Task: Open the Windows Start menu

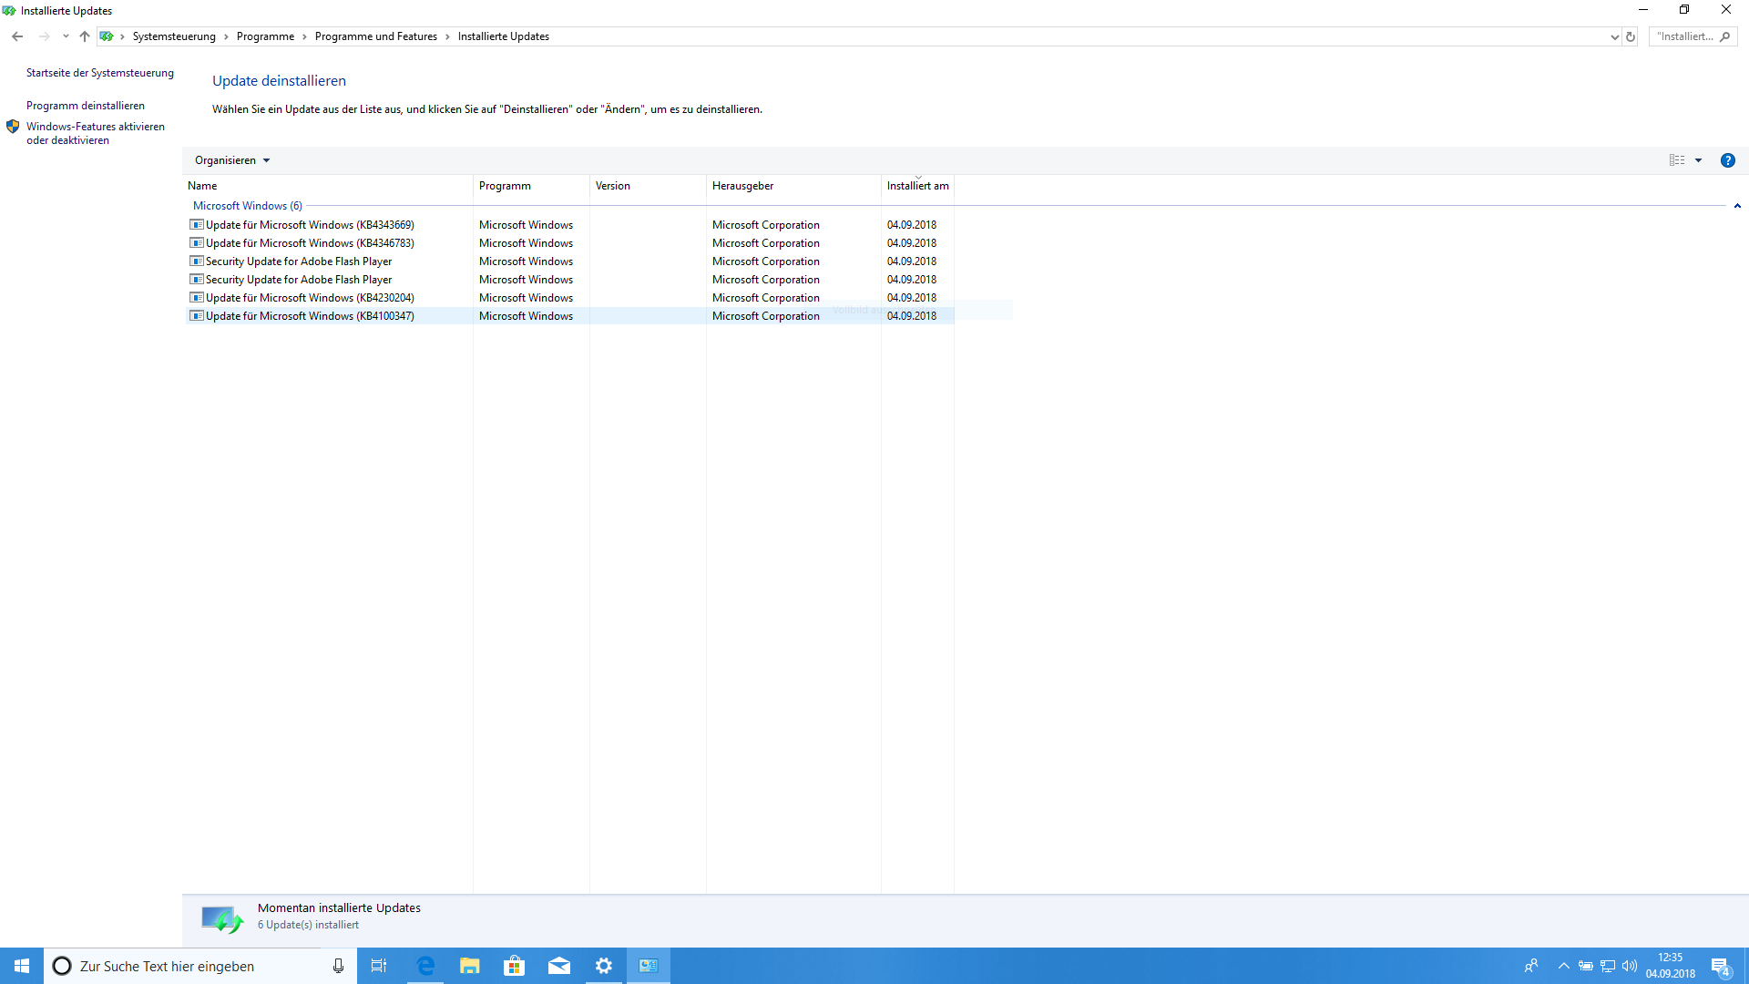Action: pyautogui.click(x=22, y=966)
